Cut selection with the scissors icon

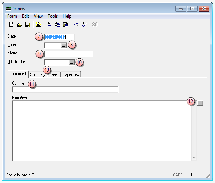click(x=49, y=25)
